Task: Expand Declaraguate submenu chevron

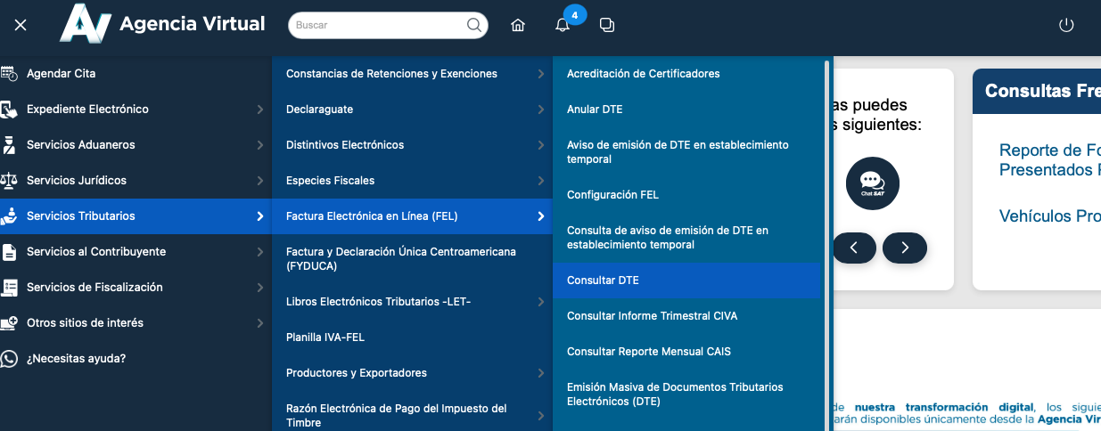Action: coord(541,110)
